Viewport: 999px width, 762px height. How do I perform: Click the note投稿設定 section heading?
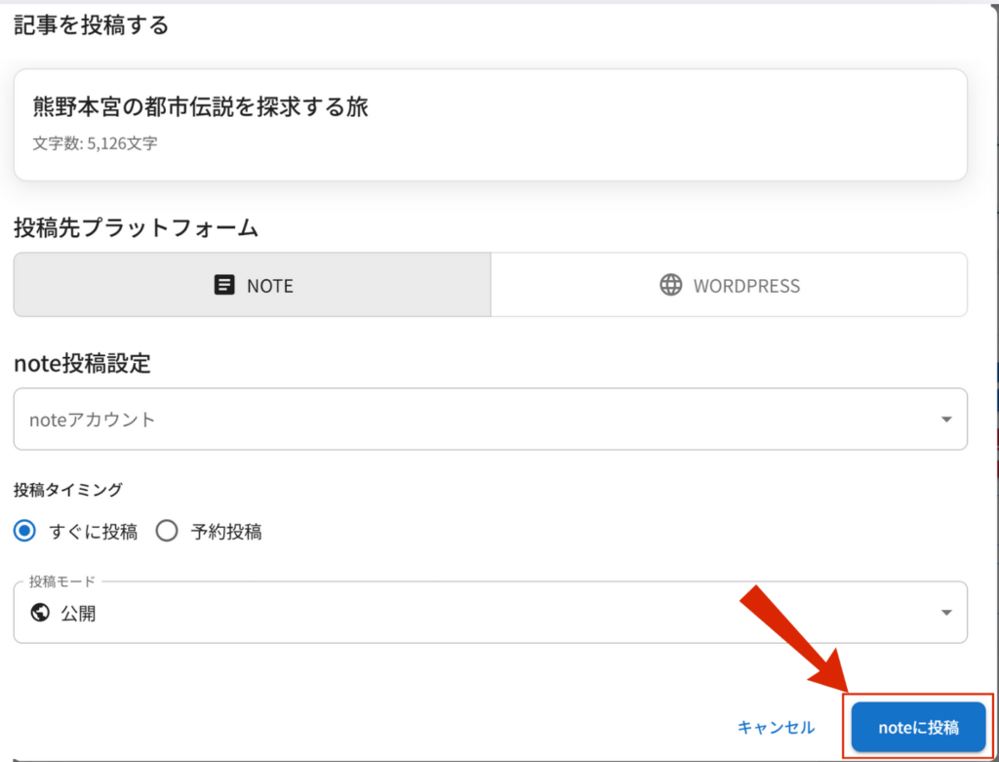(x=82, y=364)
